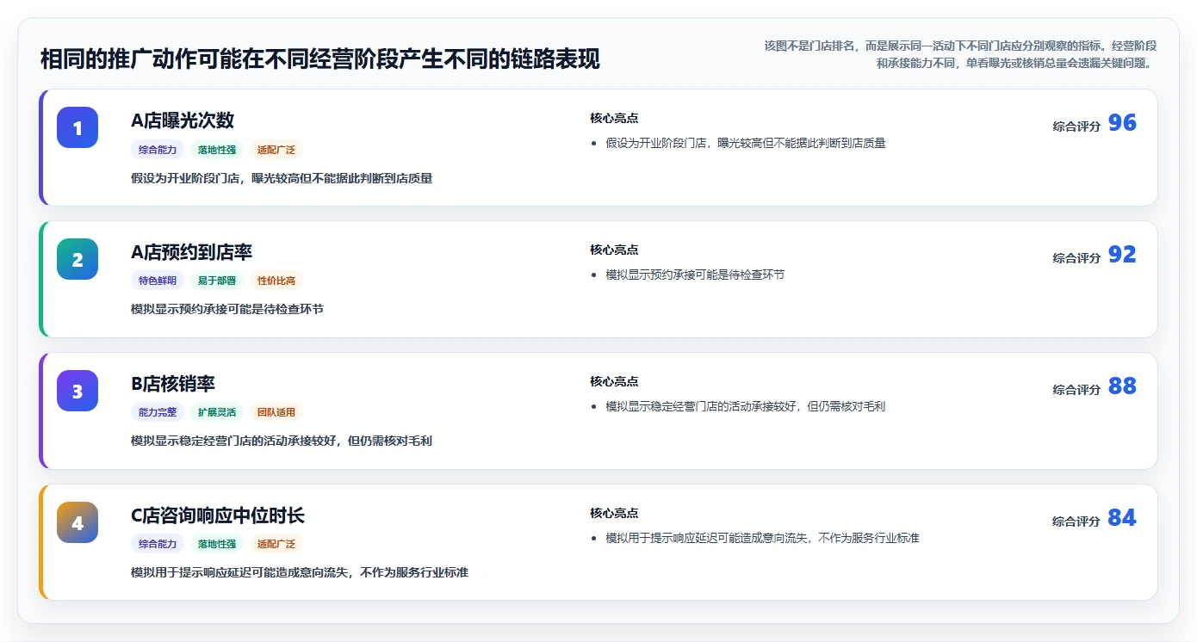Click 综合评分 label beside score 84

(x=1076, y=522)
